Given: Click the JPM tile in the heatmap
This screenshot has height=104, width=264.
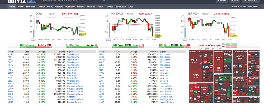Looking at the screenshot, I should 191,99.
